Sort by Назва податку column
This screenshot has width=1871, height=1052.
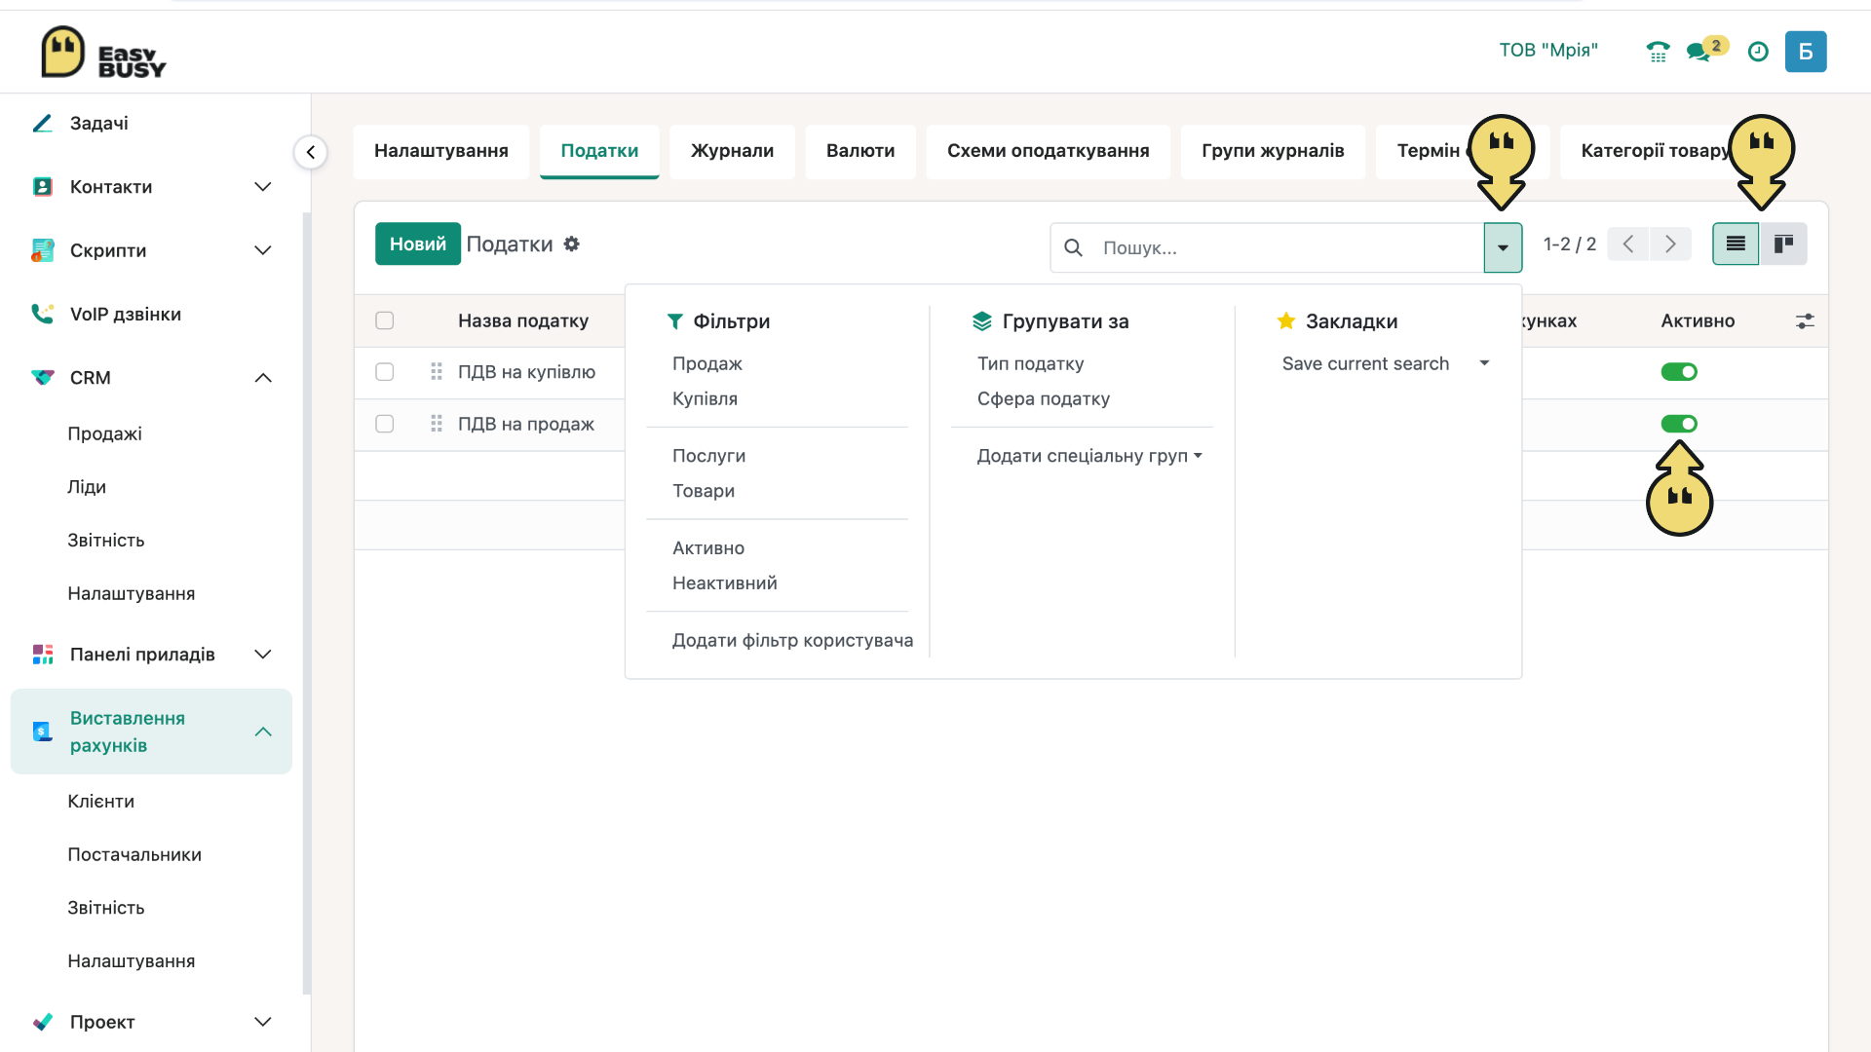click(x=523, y=320)
